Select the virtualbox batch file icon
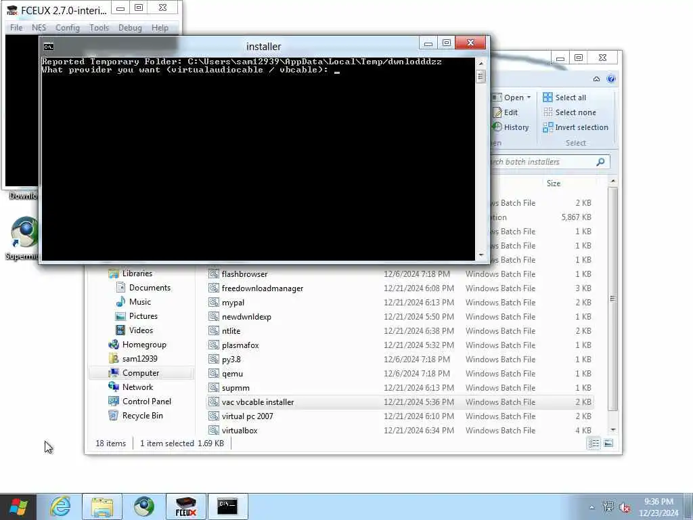Screen dimensions: 693x520 click(214, 430)
